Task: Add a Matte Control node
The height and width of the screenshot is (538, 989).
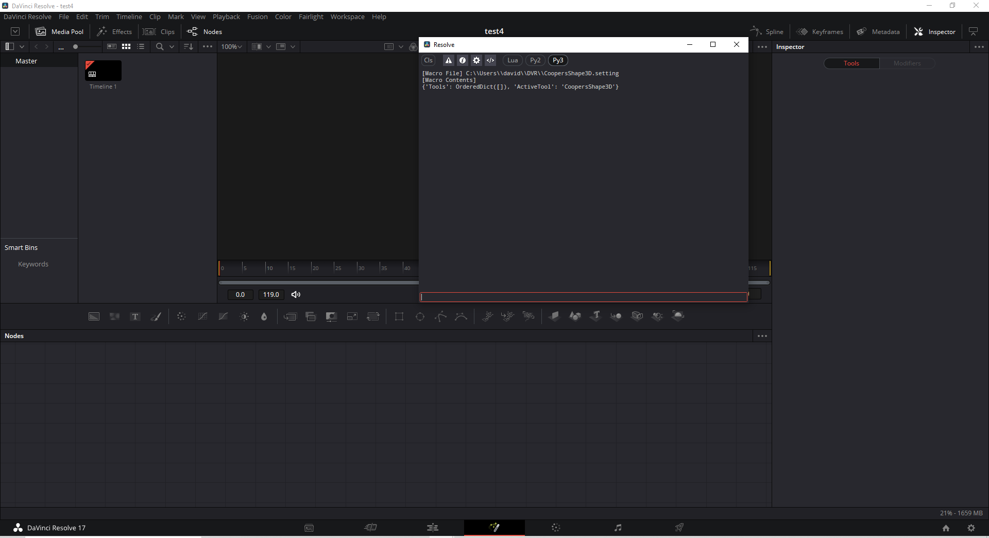Action: click(x=331, y=316)
